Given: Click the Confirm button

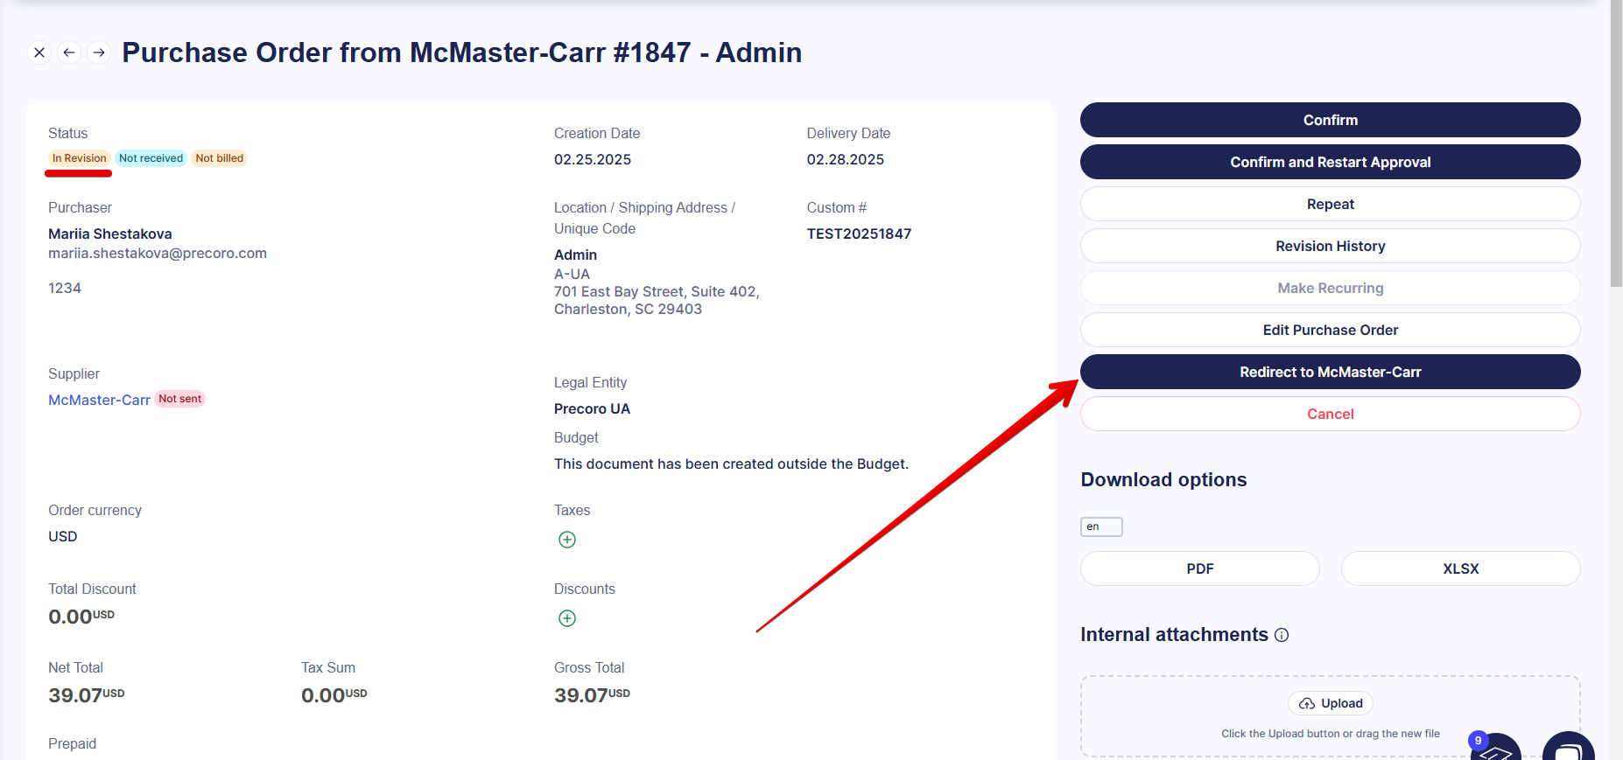Looking at the screenshot, I should tap(1330, 120).
